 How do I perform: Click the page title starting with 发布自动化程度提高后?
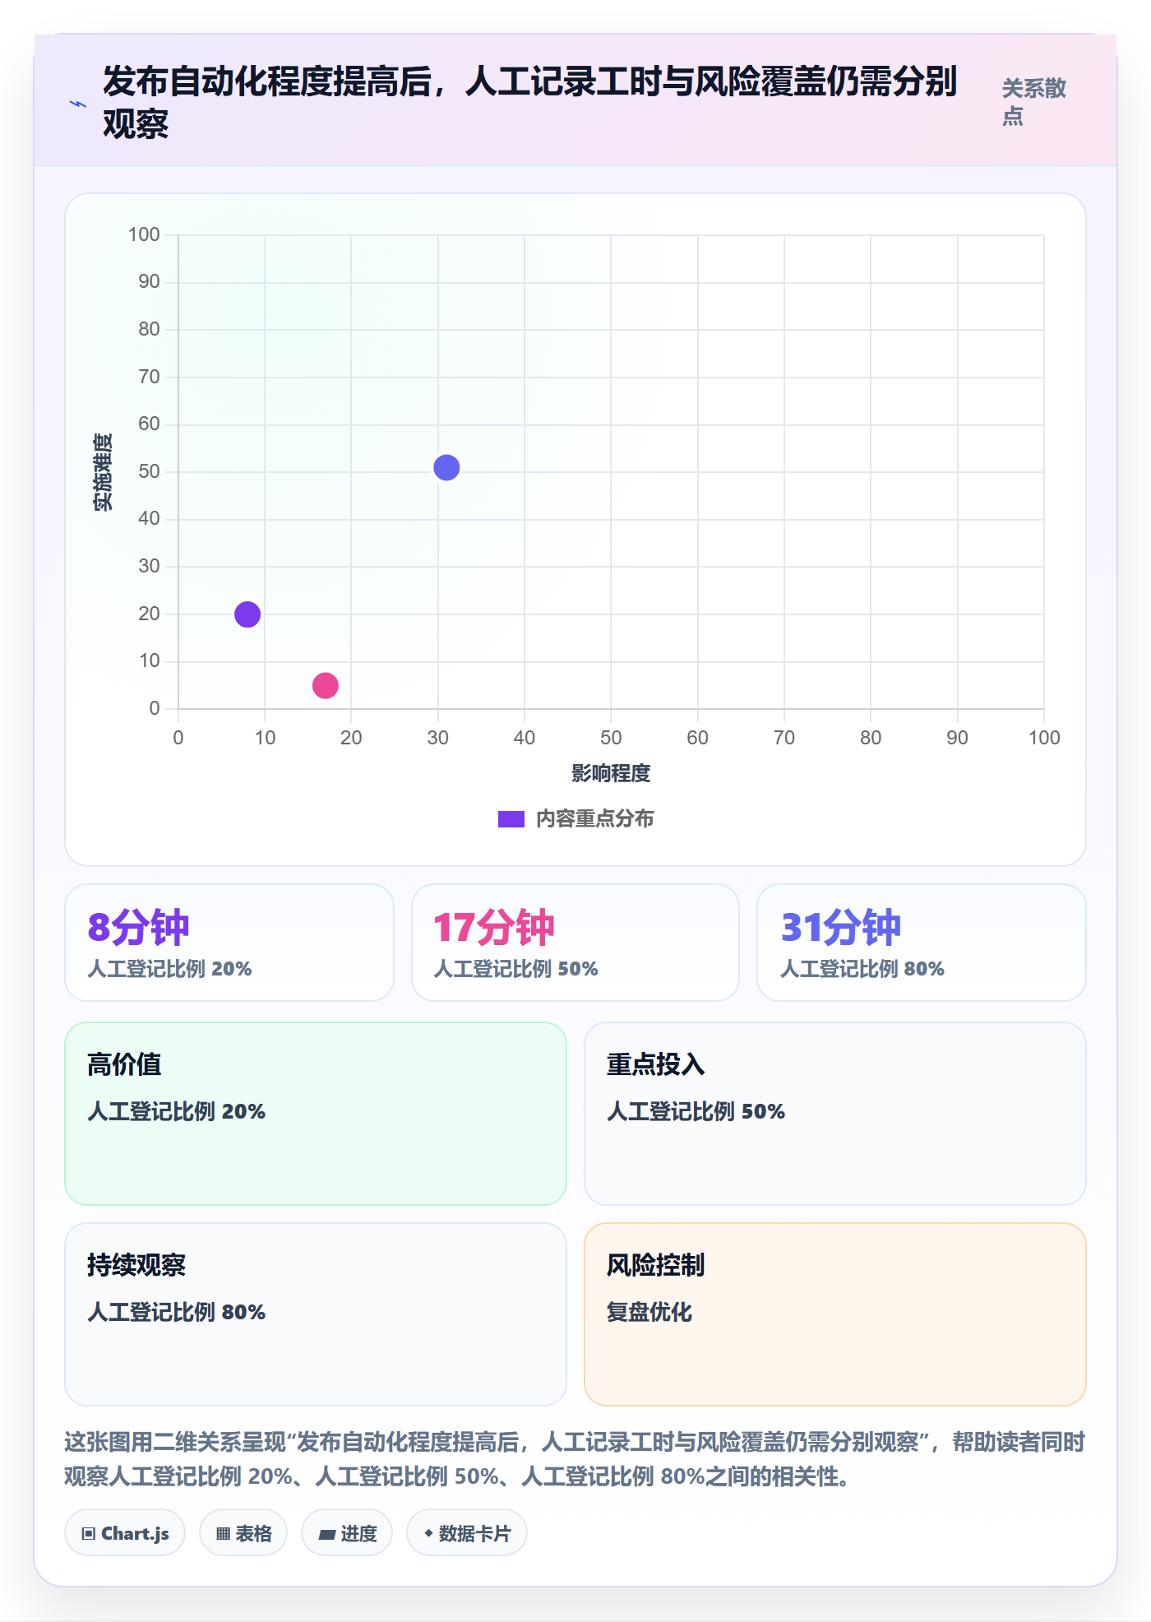point(530,103)
